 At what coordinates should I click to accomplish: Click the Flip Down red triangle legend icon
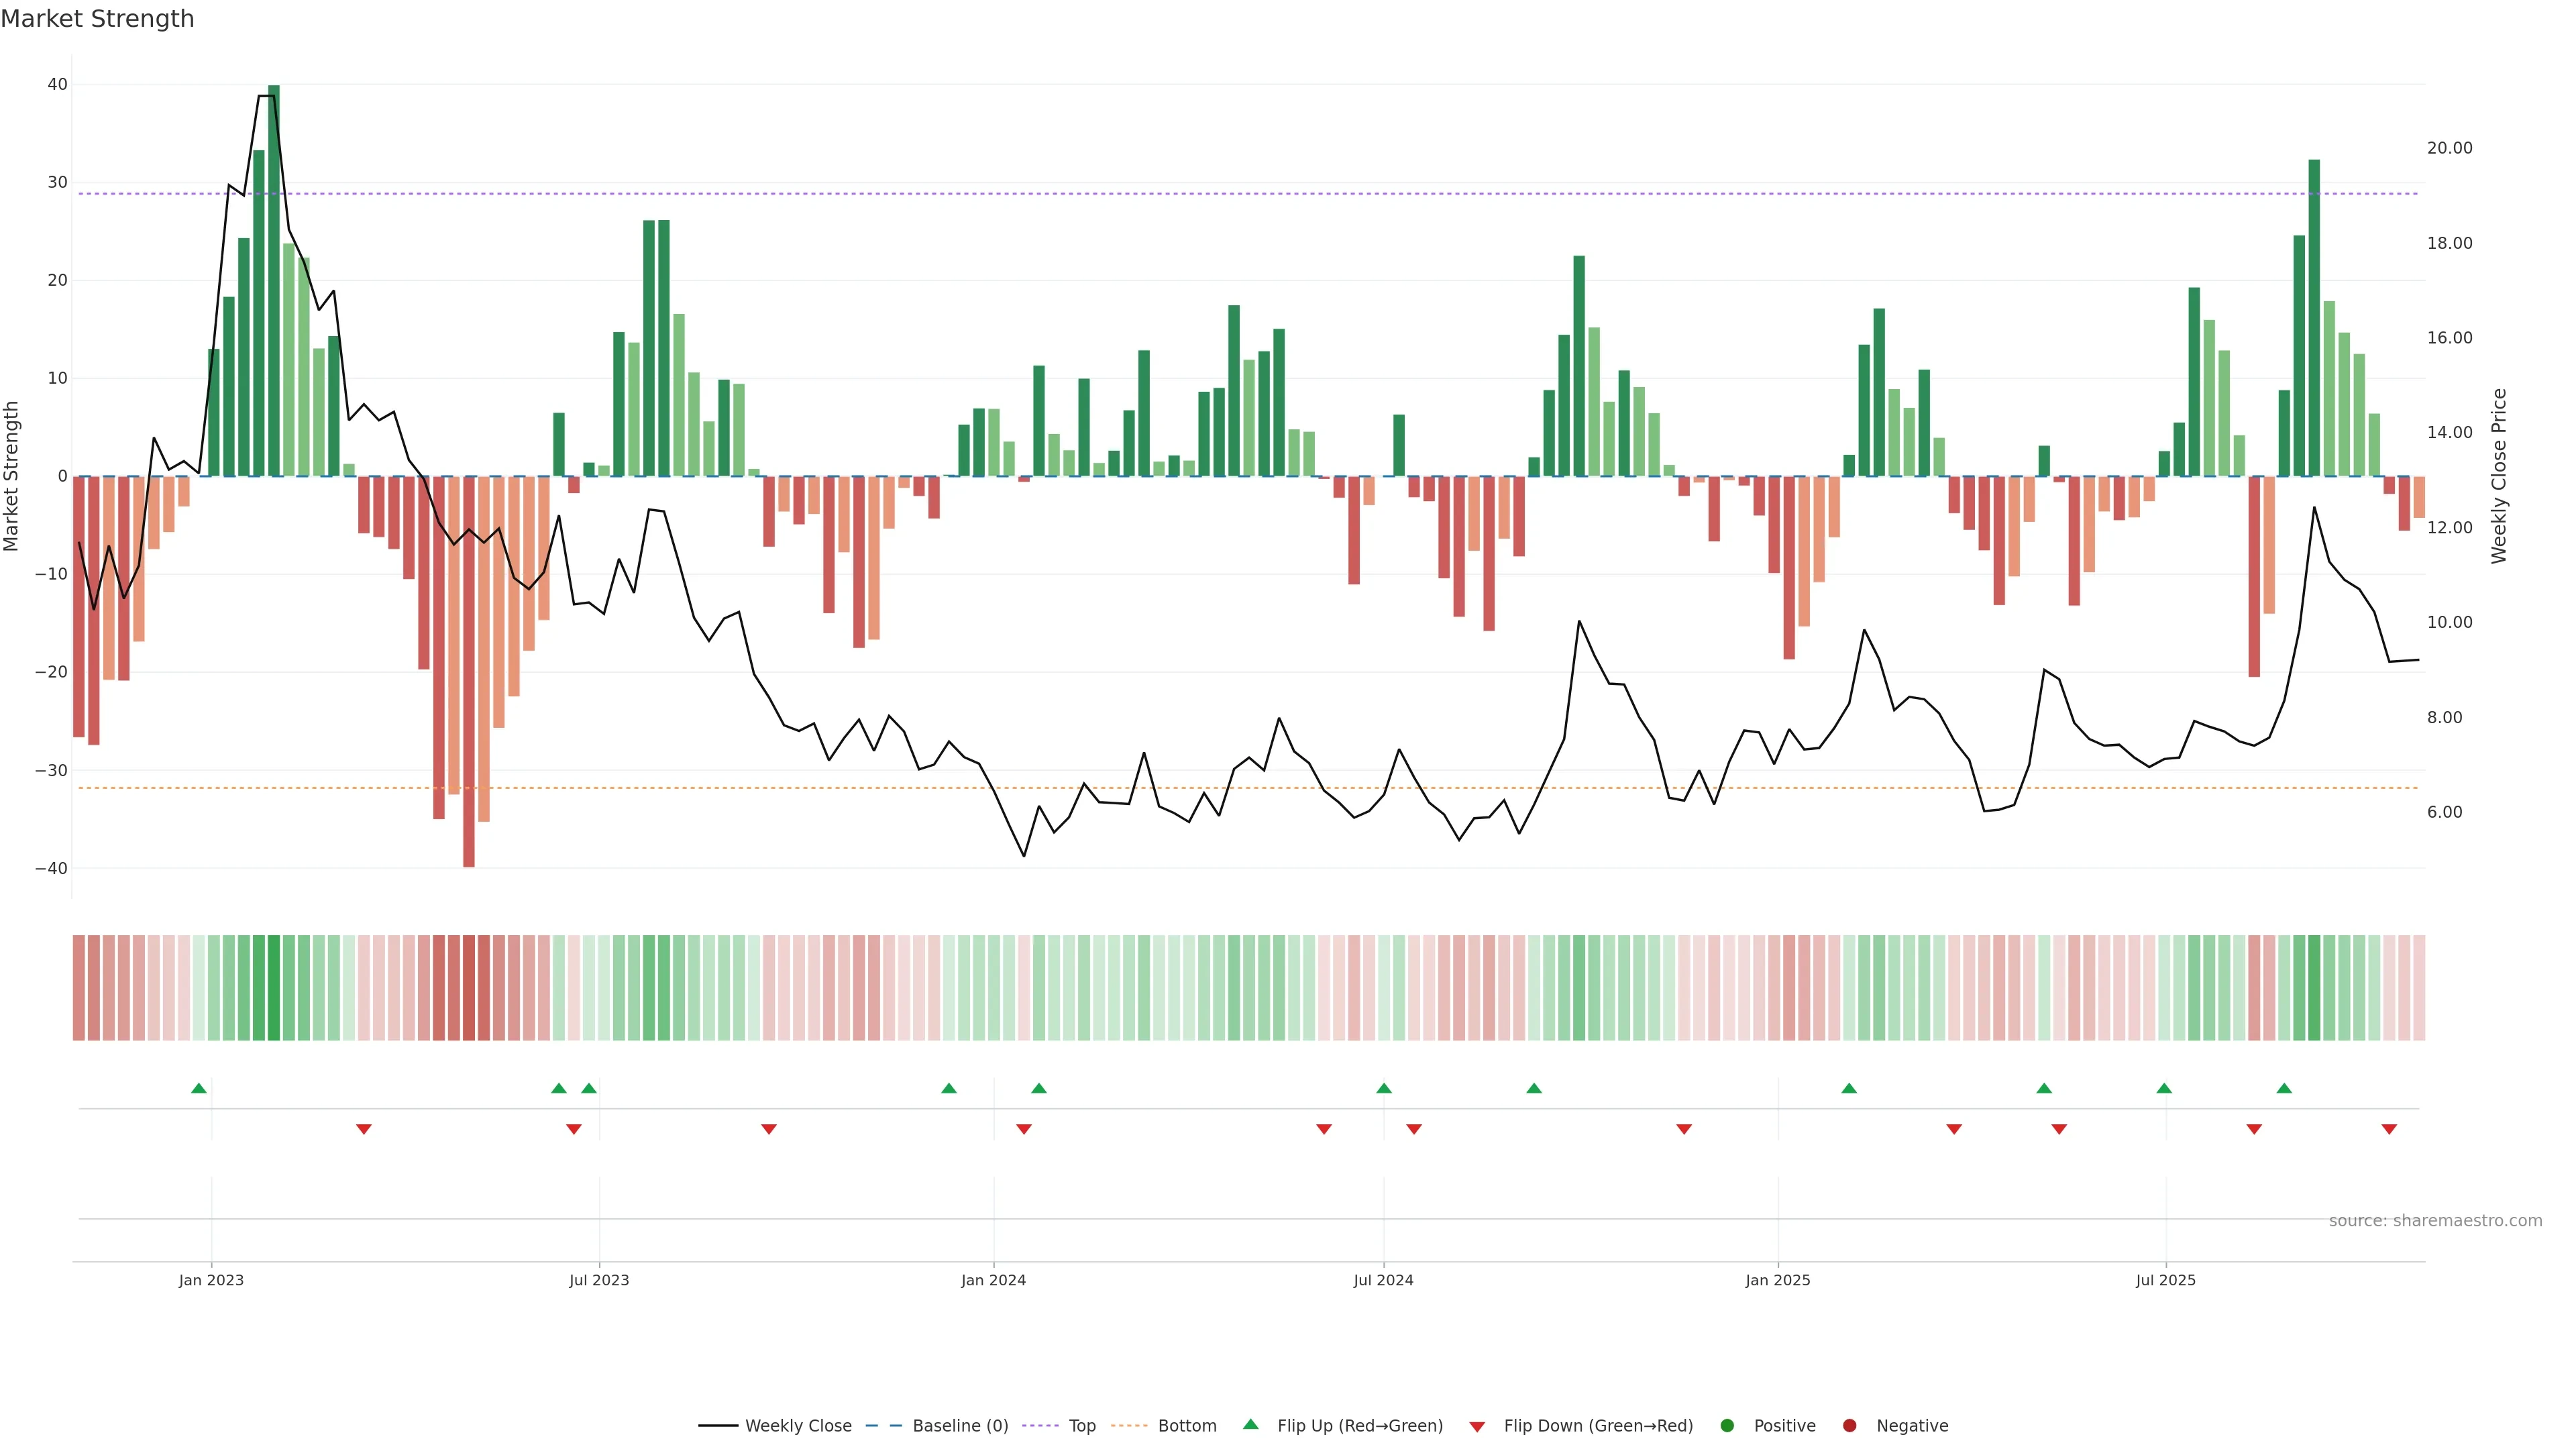click(1477, 1427)
